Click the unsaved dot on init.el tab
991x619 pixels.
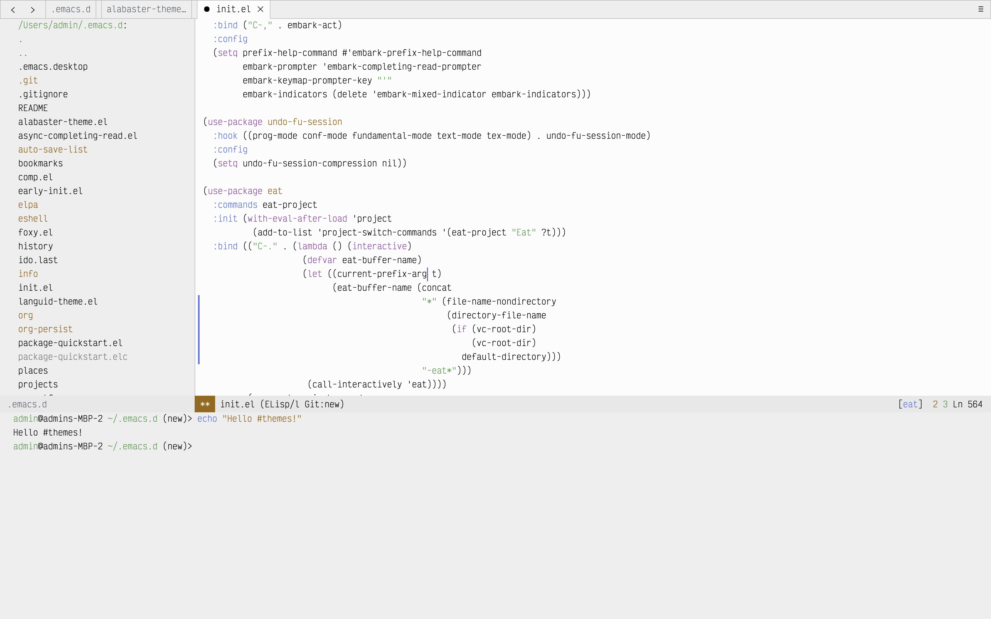point(207,9)
